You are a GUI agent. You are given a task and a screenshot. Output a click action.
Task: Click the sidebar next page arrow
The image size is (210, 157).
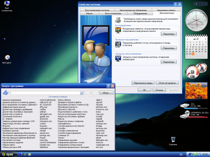point(206,4)
